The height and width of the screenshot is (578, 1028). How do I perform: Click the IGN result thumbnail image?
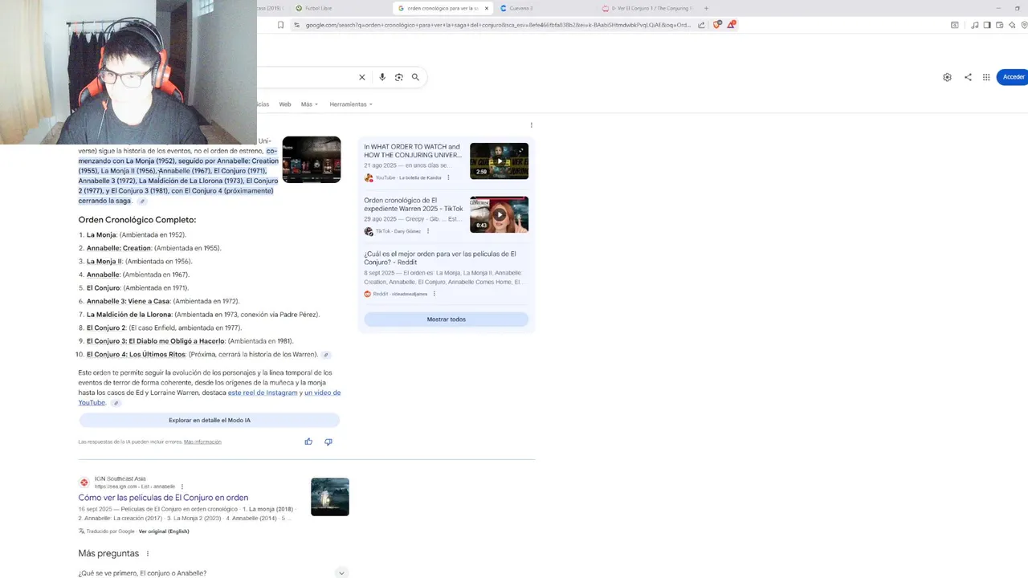(x=330, y=497)
